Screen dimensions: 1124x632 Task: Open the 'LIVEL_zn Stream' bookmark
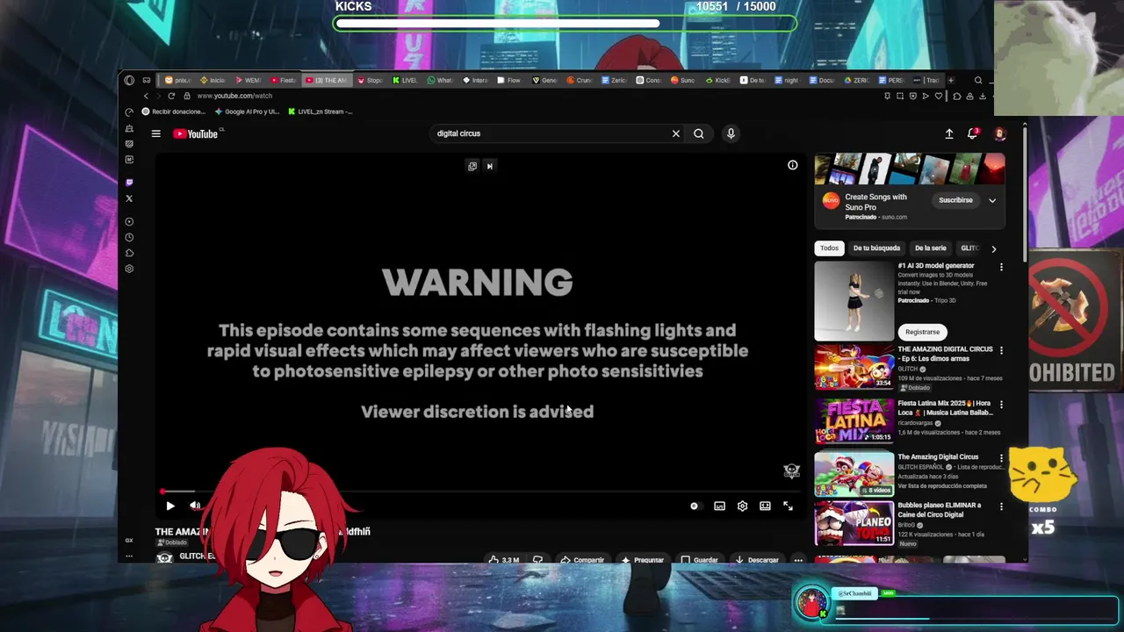[321, 111]
